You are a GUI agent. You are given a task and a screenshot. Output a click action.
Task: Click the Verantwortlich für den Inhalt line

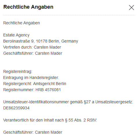click(50, 120)
